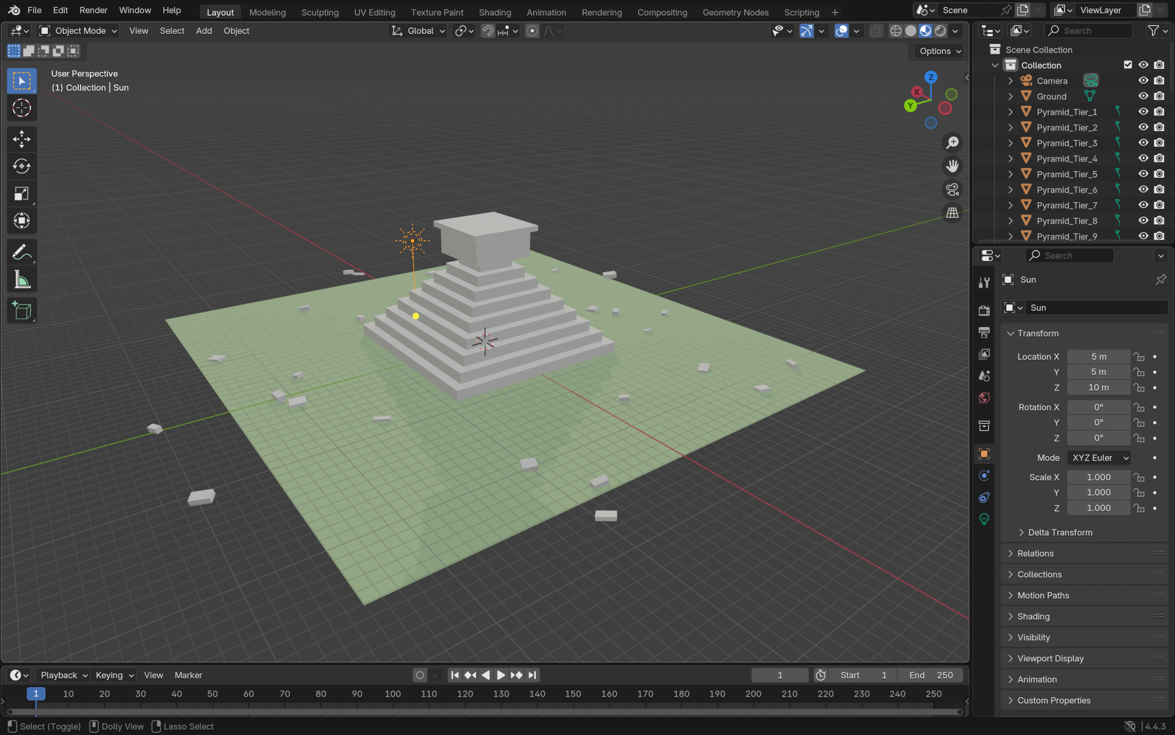Hide Pyramid_Tier_3 with its eye icon

pos(1143,143)
